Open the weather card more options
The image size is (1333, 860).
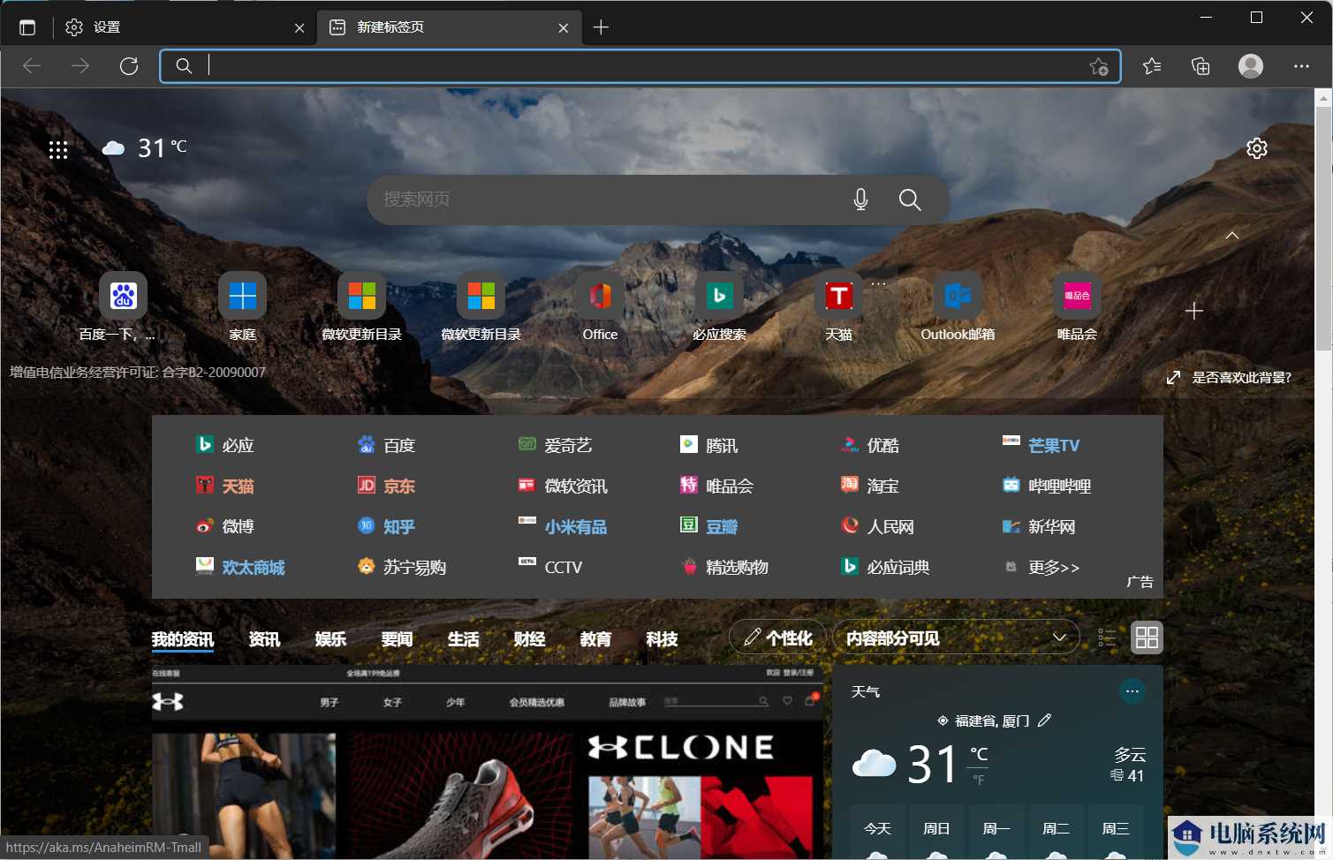pos(1132,691)
